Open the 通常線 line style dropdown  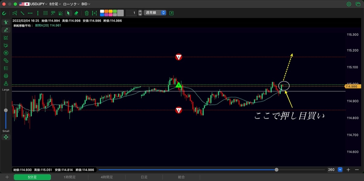click(x=155, y=13)
